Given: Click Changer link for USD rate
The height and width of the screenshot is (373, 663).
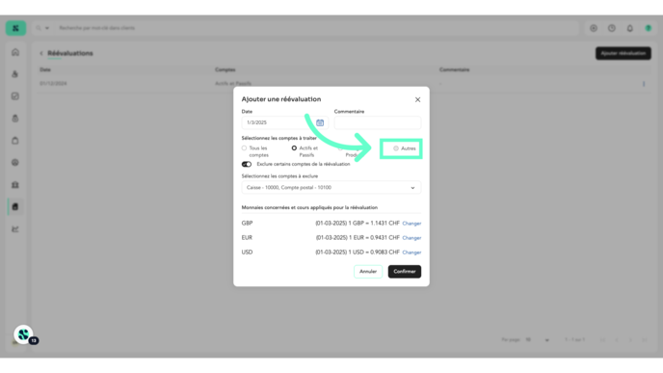Looking at the screenshot, I should coord(411,253).
